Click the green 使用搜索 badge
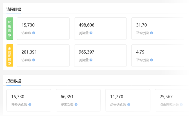 click(10, 29)
